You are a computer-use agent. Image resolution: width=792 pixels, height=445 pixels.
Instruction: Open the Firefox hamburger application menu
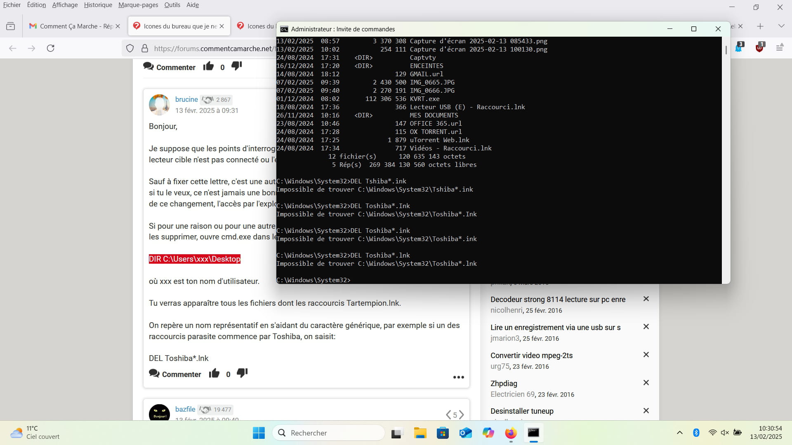click(x=780, y=48)
